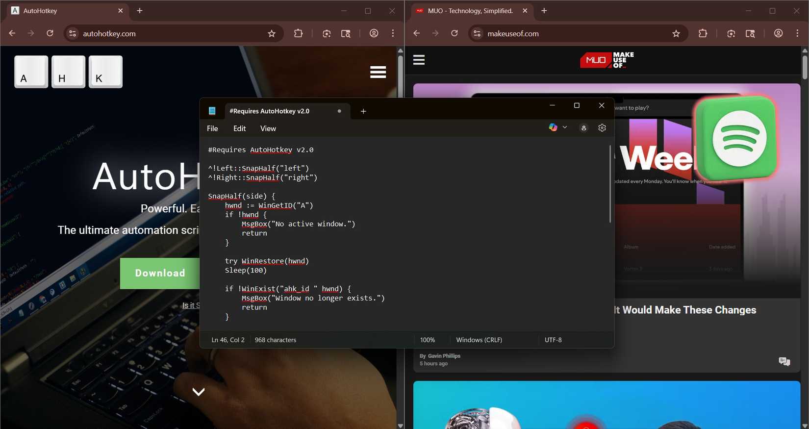Open author Gavin Phillips link
Image resolution: width=809 pixels, height=429 pixels.
point(444,356)
